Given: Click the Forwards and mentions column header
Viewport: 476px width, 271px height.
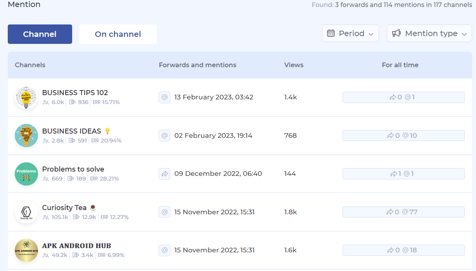Looking at the screenshot, I should tap(197, 65).
